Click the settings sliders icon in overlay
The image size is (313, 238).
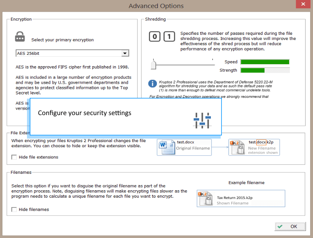click(x=202, y=121)
